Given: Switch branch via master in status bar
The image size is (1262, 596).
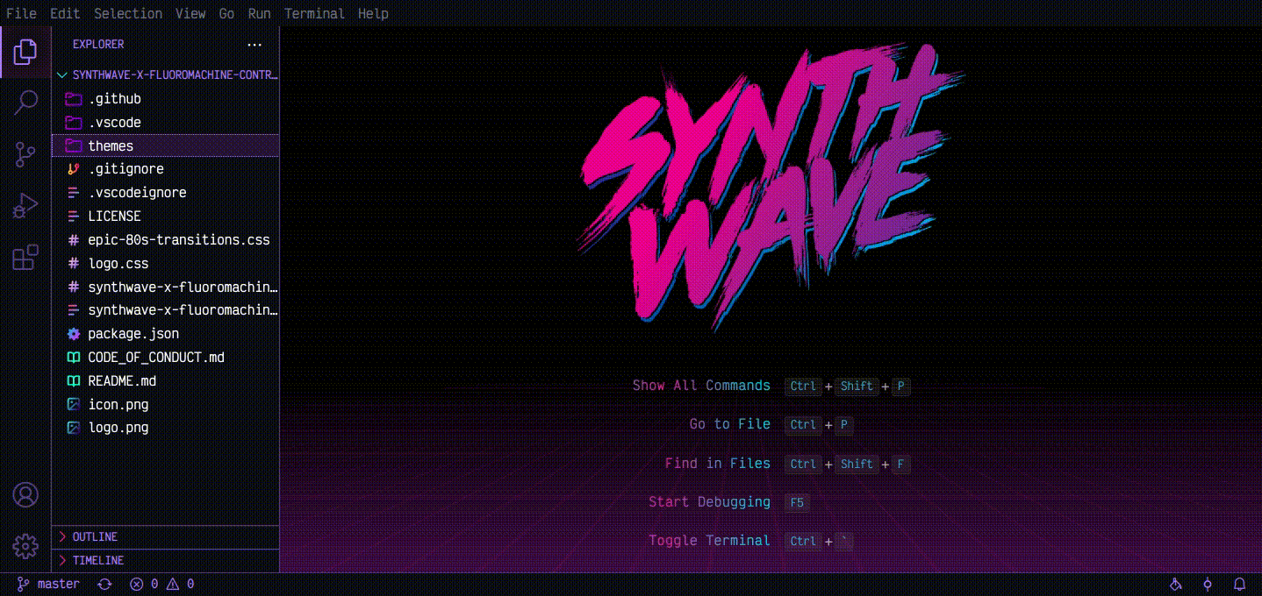Looking at the screenshot, I should (x=48, y=584).
